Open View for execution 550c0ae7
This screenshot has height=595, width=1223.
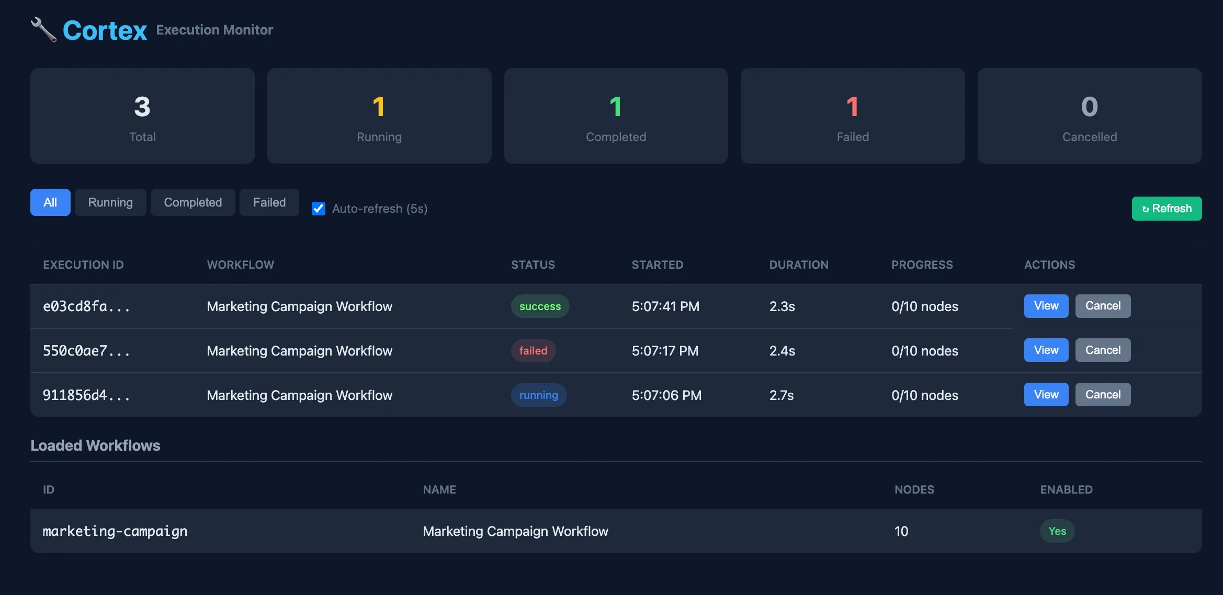[x=1046, y=350]
